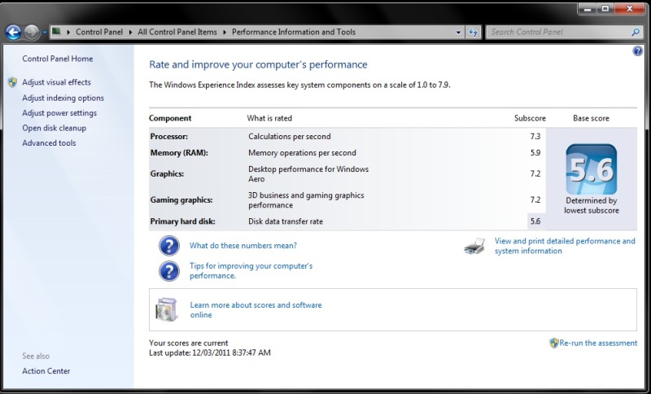Screen dimensions: 651x394
Task: Click the printer icon for detailed performance info
Action: click(474, 246)
